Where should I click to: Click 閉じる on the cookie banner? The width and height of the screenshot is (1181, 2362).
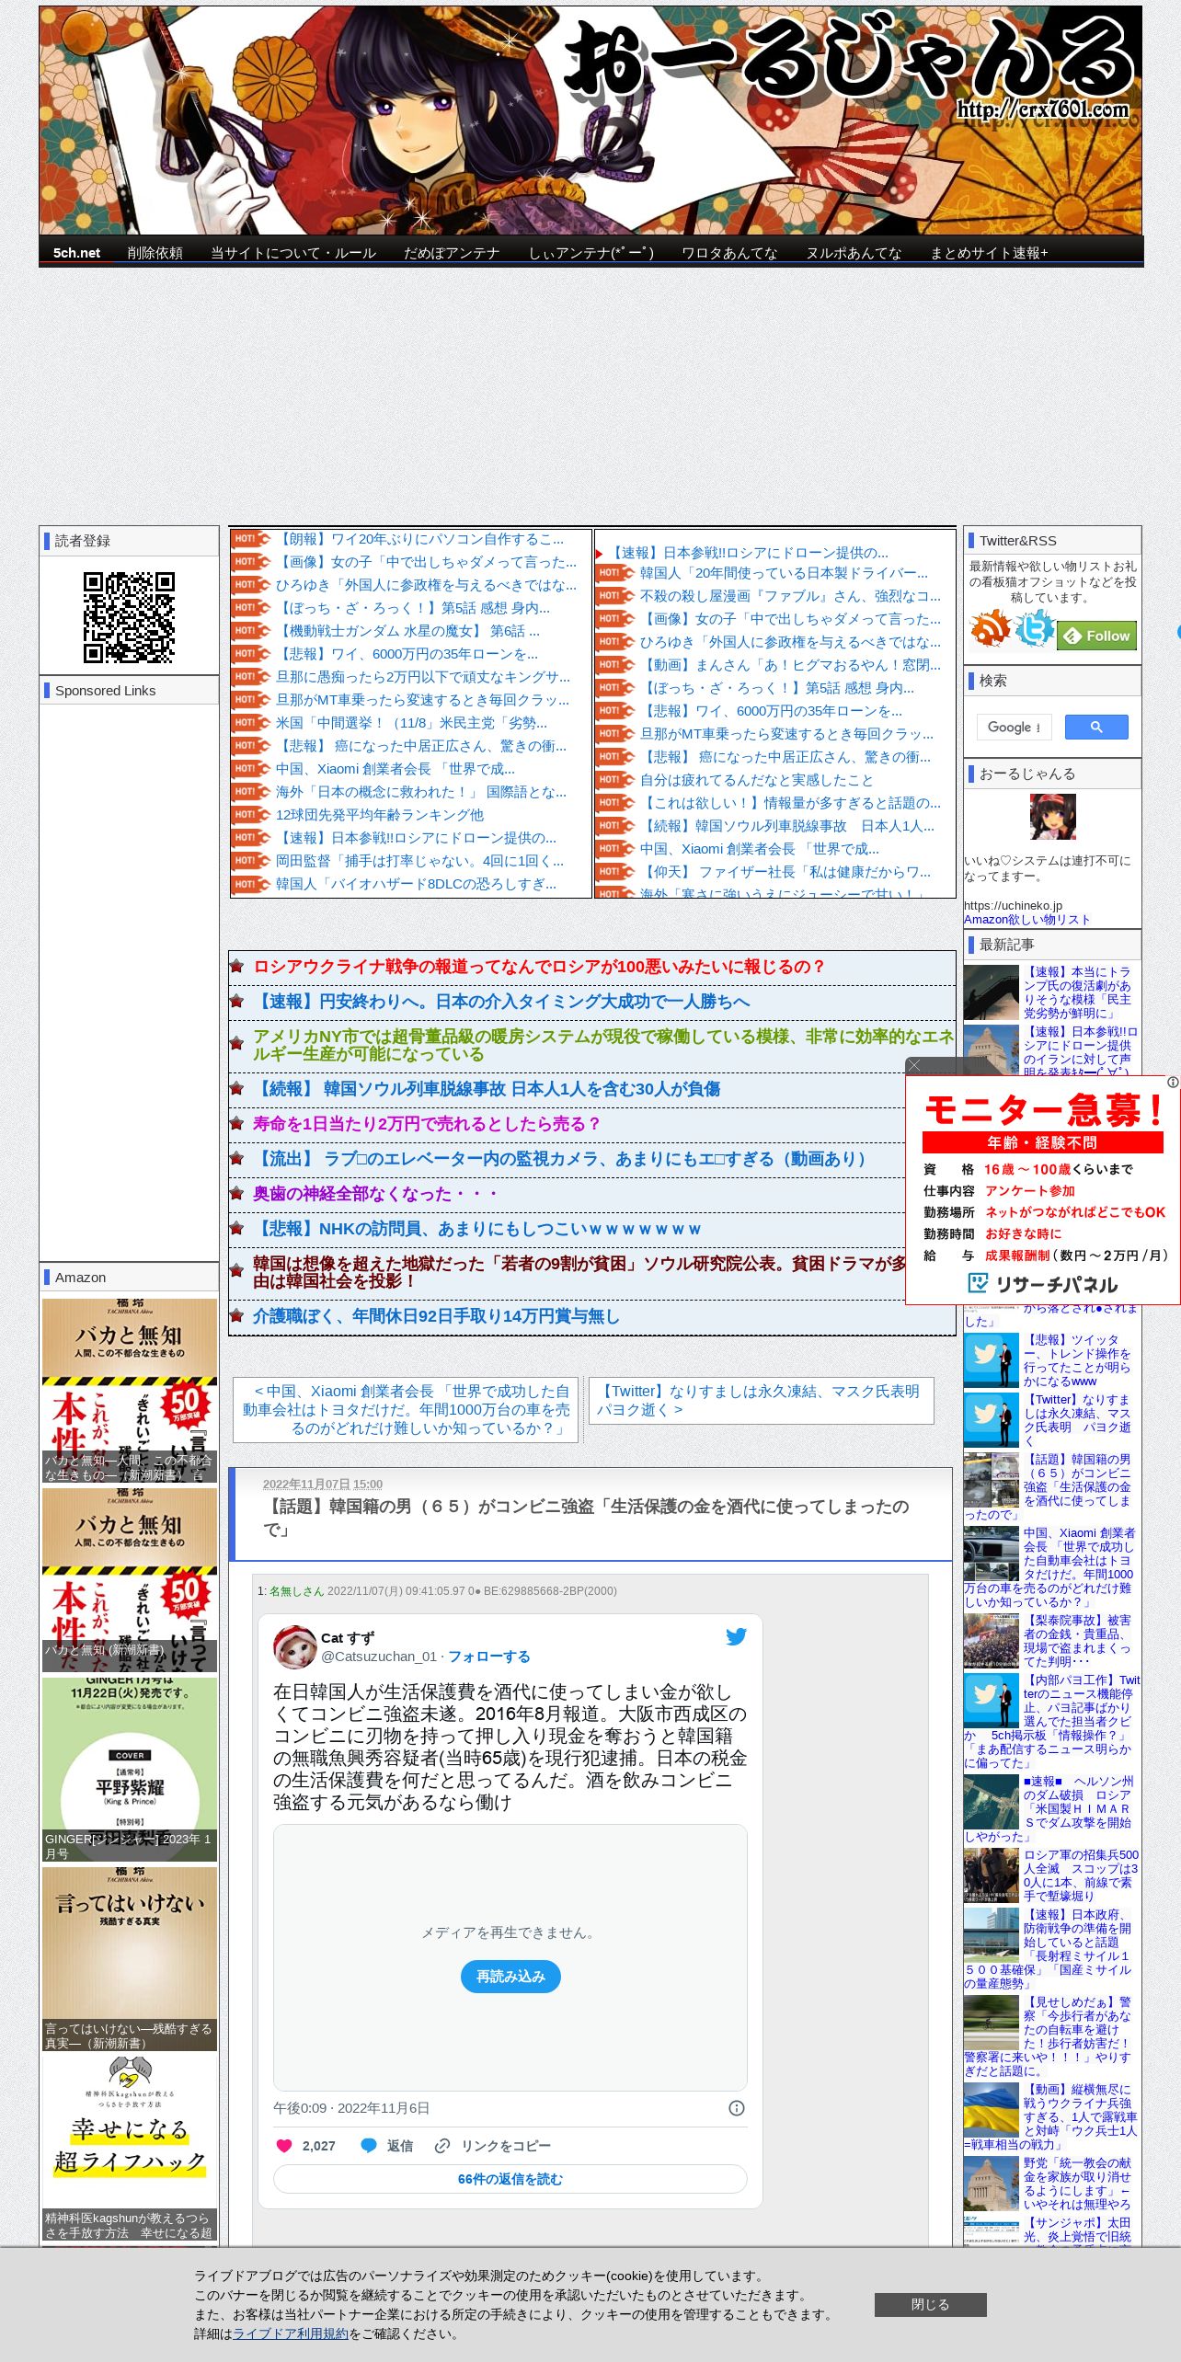(930, 2304)
